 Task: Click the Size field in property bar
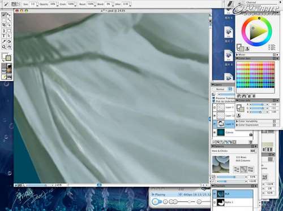click(x=33, y=4)
